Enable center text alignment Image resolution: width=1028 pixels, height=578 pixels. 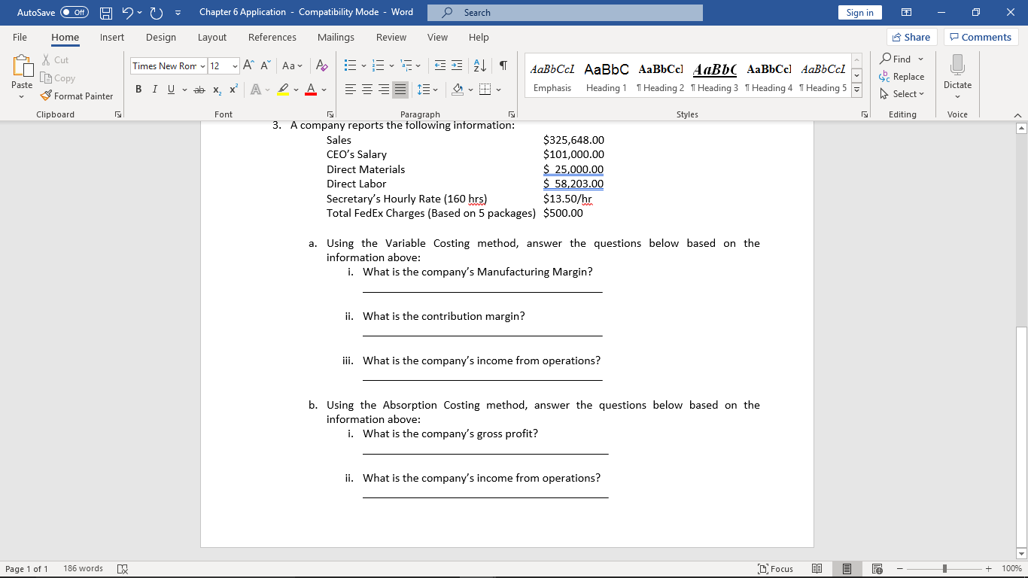pyautogui.click(x=366, y=89)
